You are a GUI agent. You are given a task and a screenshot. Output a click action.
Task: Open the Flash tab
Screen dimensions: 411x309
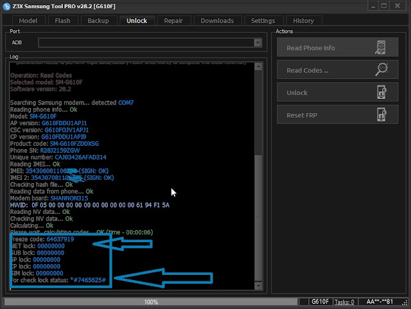coord(63,21)
